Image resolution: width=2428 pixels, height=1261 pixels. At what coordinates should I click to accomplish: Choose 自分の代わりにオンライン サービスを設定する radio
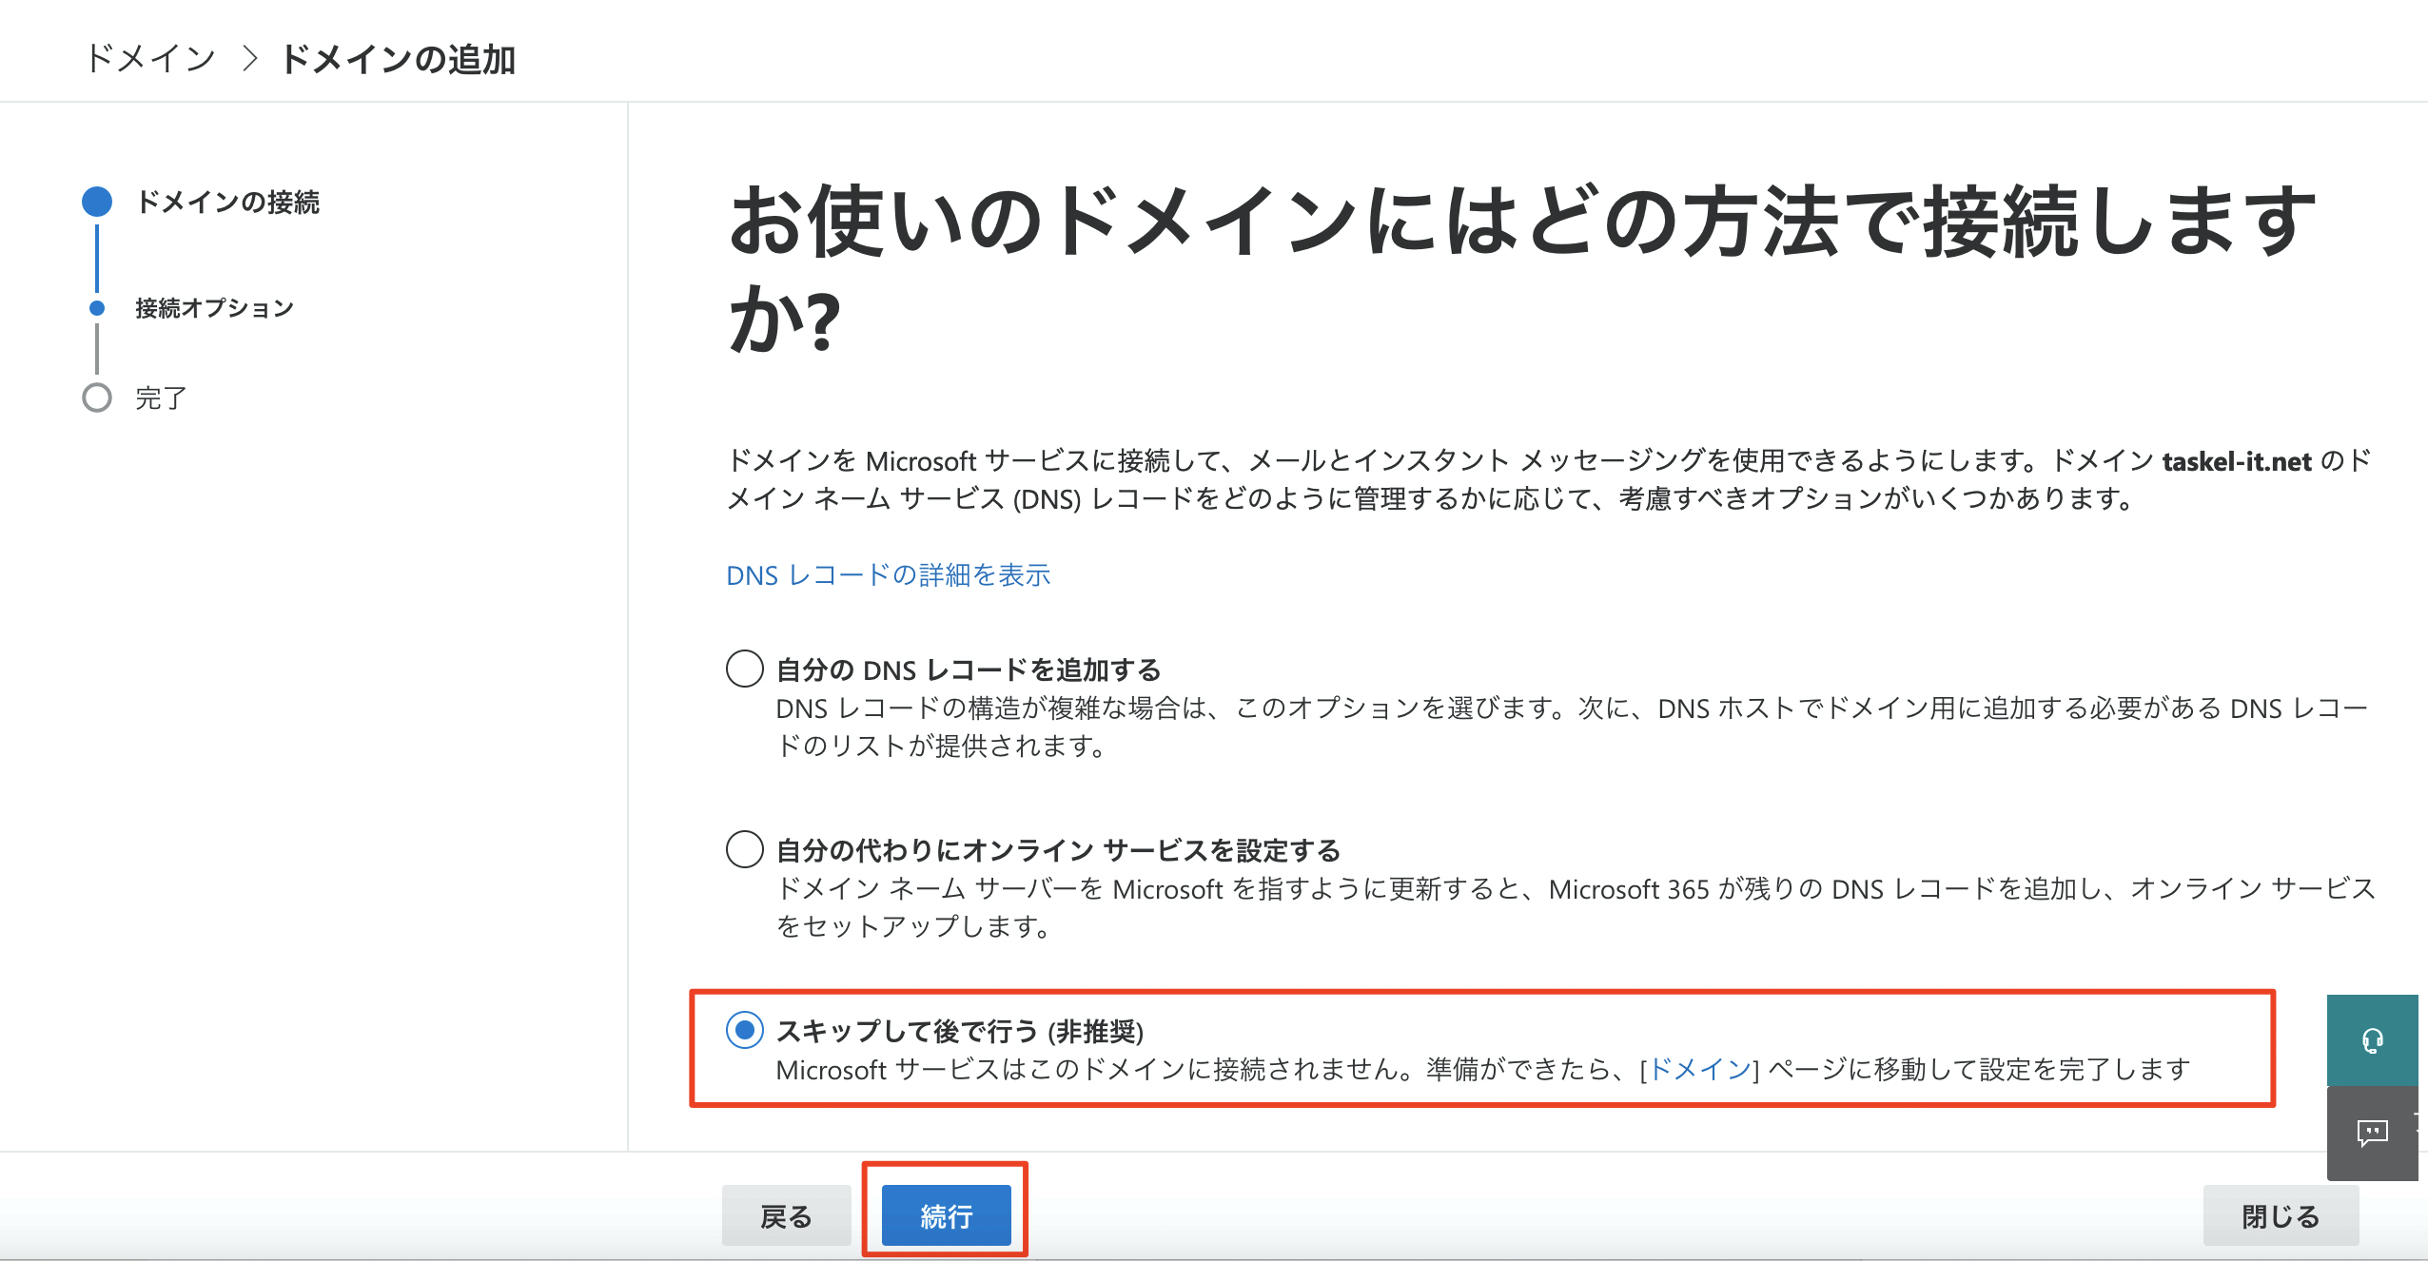[745, 849]
